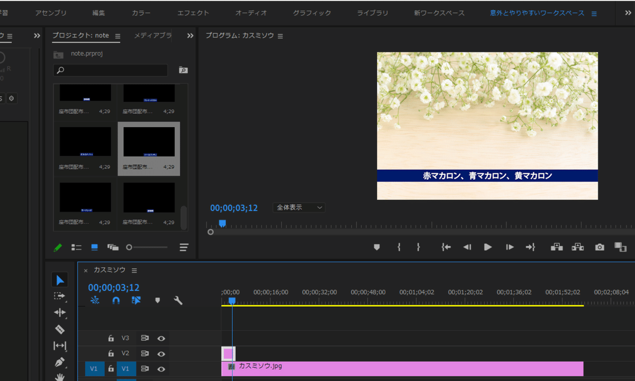The image size is (635, 381).
Task: Open the workspace overflow chevrons at top right
Action: tap(628, 13)
